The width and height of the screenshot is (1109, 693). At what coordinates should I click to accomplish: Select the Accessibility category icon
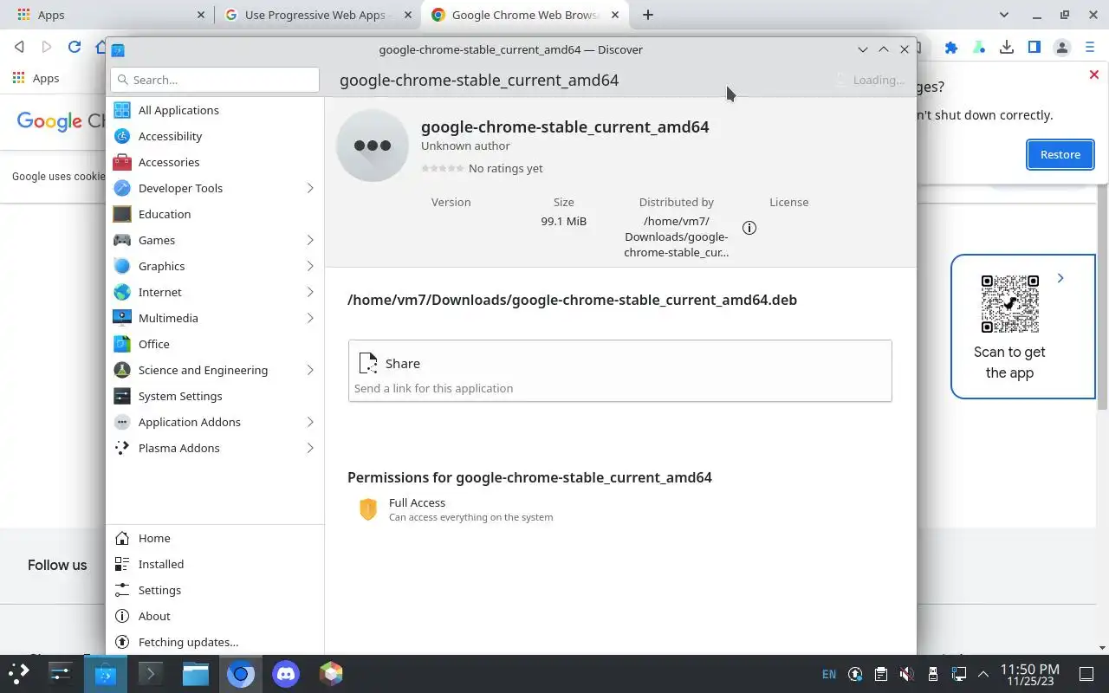[x=122, y=136]
